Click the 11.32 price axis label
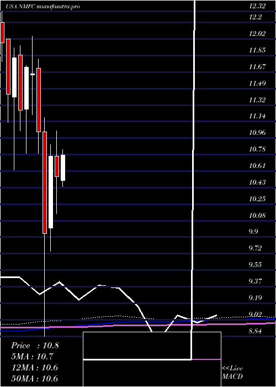 click(x=257, y=100)
